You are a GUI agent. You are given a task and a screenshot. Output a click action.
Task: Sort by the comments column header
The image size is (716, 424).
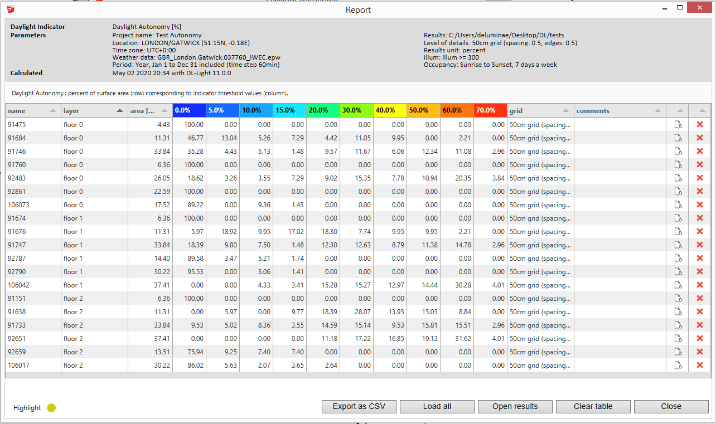coord(621,110)
